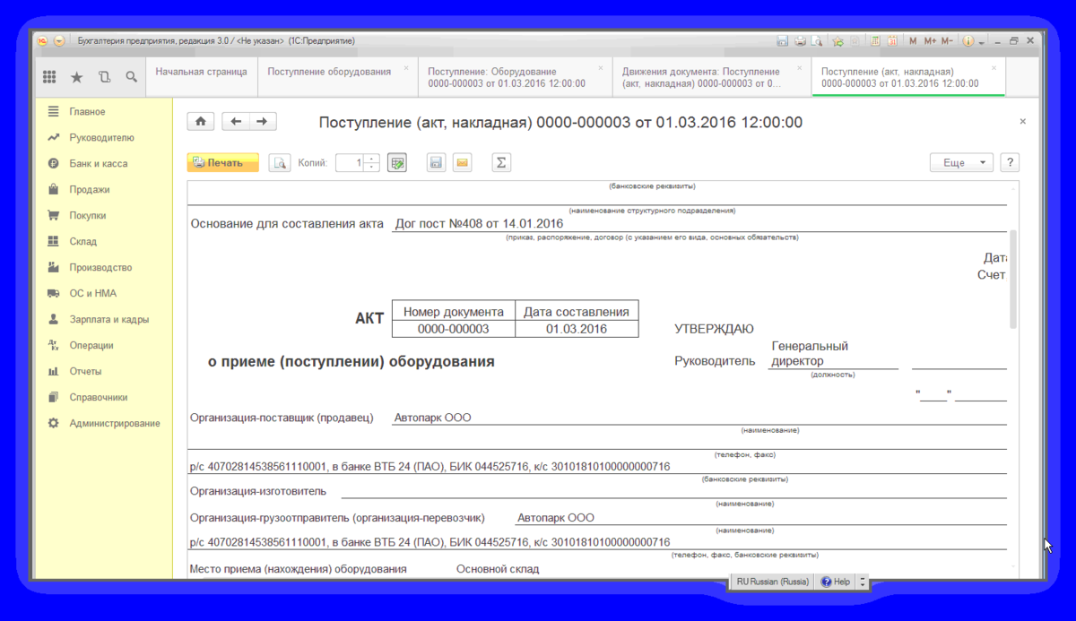The width and height of the screenshot is (1076, 621).
Task: Navigate back with left arrow
Action: pos(236,122)
